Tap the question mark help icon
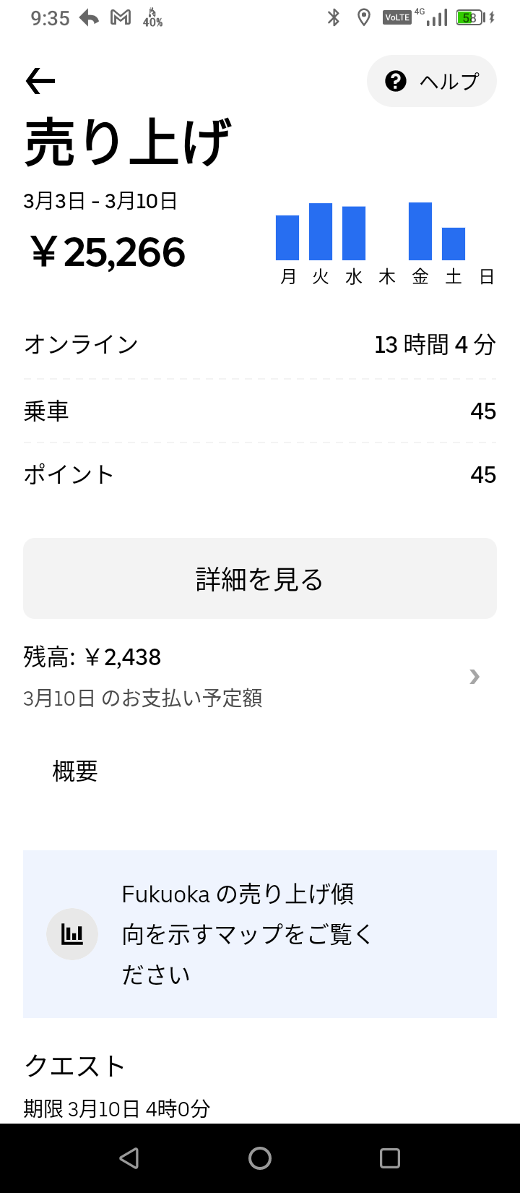Screen dimensions: 520x1193 coord(396,81)
